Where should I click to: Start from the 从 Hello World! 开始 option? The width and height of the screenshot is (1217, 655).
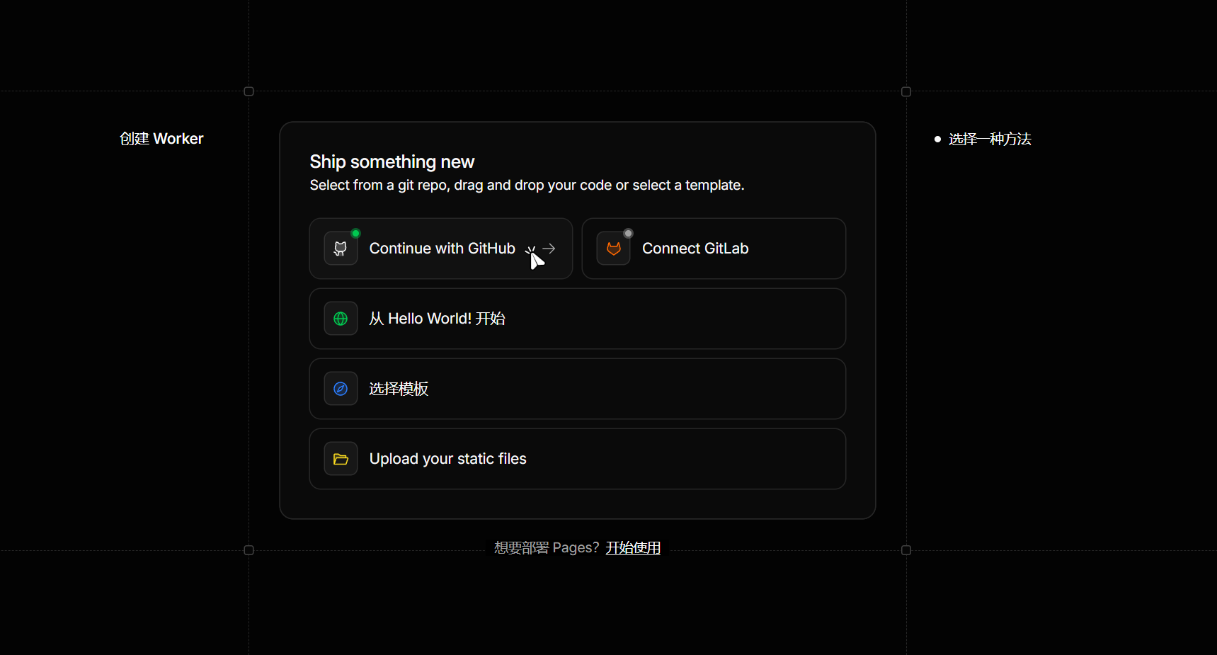tap(578, 319)
